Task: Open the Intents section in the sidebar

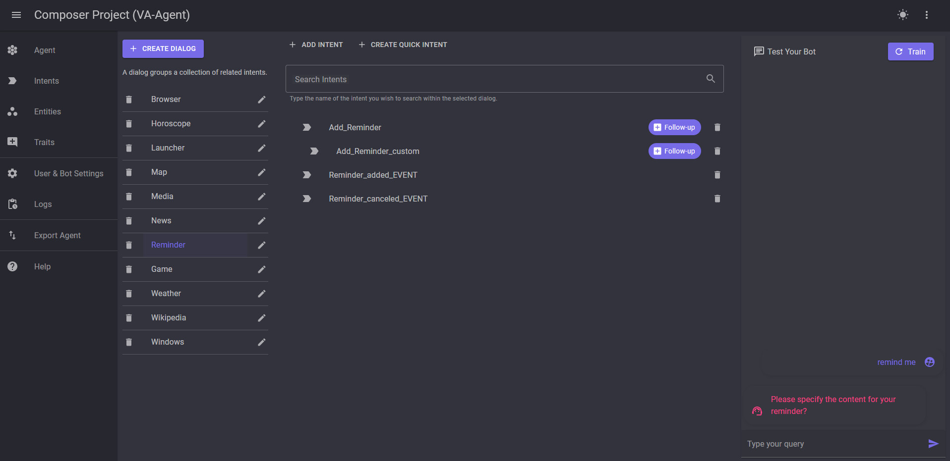Action: pos(46,81)
